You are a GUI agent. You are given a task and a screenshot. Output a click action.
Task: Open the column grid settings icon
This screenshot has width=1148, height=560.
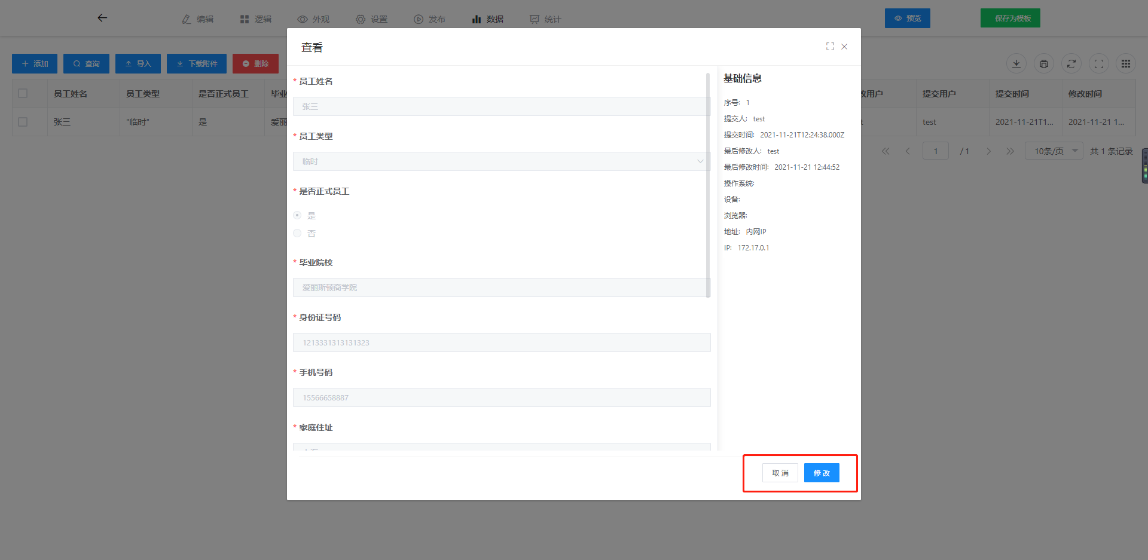pyautogui.click(x=1126, y=64)
